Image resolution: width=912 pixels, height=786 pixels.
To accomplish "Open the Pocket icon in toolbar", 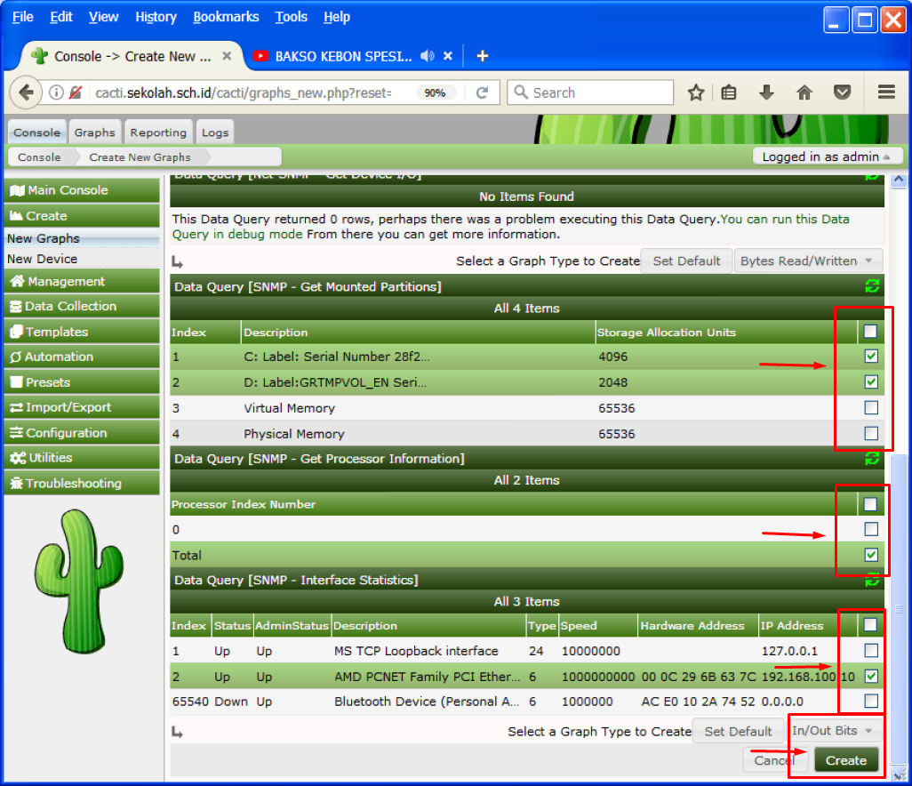I will pyautogui.click(x=842, y=92).
